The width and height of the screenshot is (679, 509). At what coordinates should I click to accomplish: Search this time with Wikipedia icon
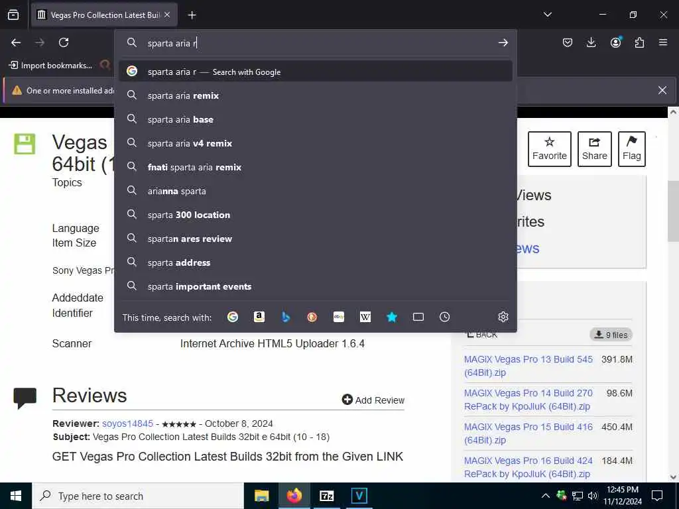click(365, 317)
